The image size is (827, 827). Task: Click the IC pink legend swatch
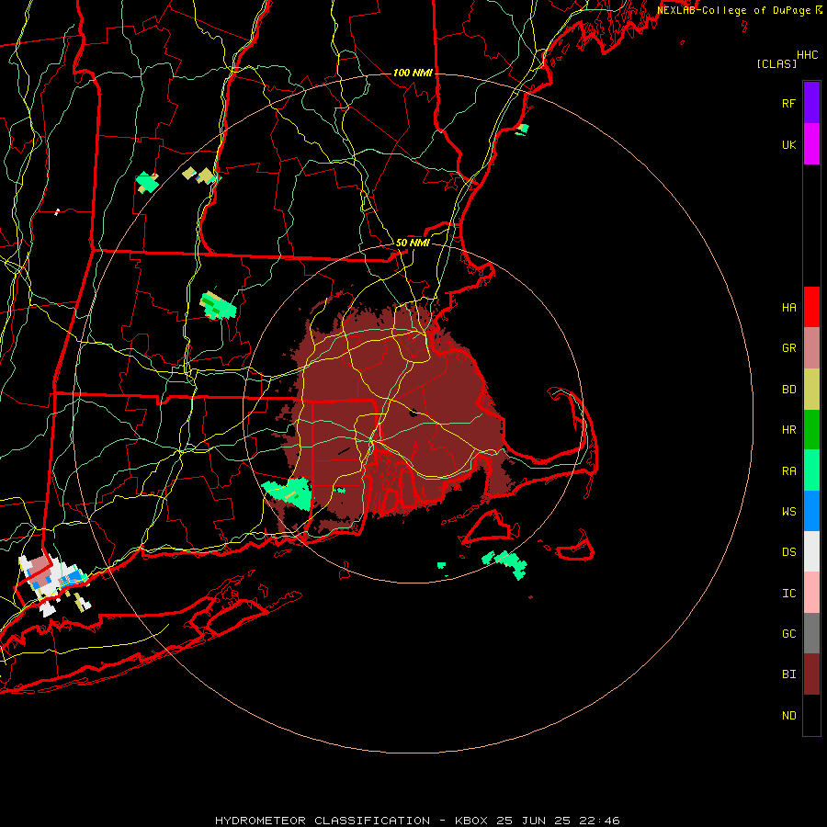[811, 593]
